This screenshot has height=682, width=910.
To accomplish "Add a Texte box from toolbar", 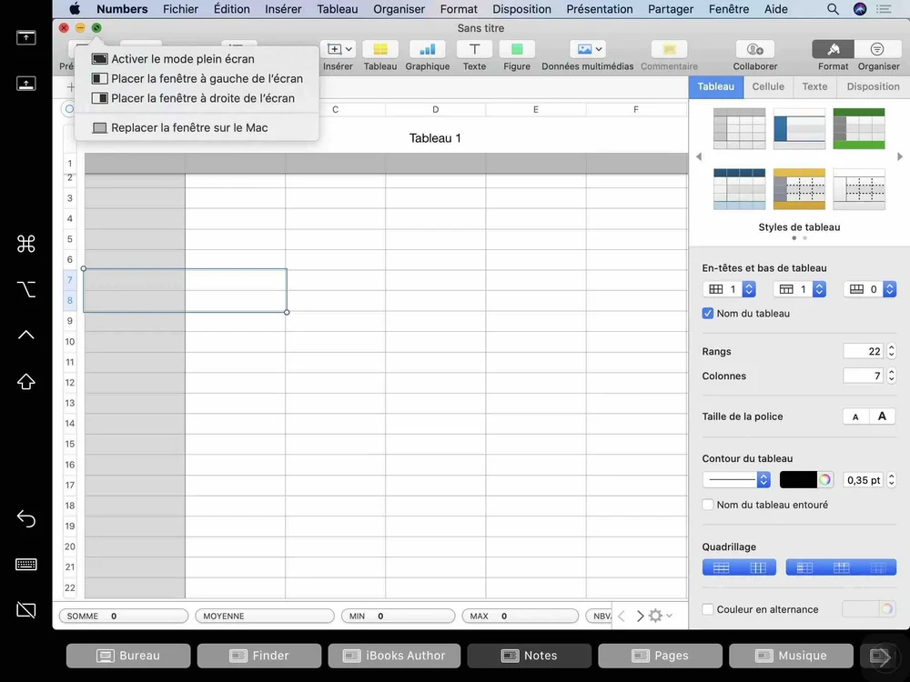I will [474, 50].
